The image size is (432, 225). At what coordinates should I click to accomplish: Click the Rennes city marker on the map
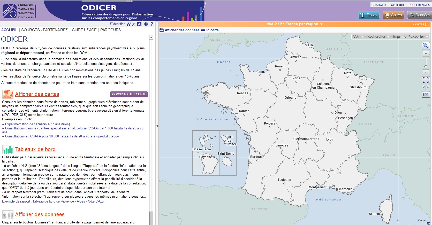pyautogui.click(x=242, y=97)
